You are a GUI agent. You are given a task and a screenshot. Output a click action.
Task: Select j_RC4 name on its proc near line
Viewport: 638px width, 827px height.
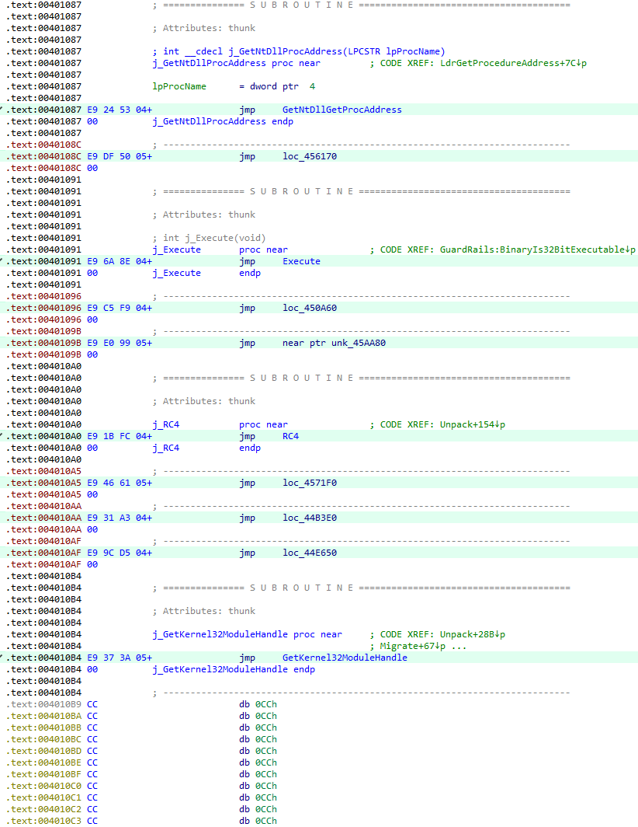[166, 424]
